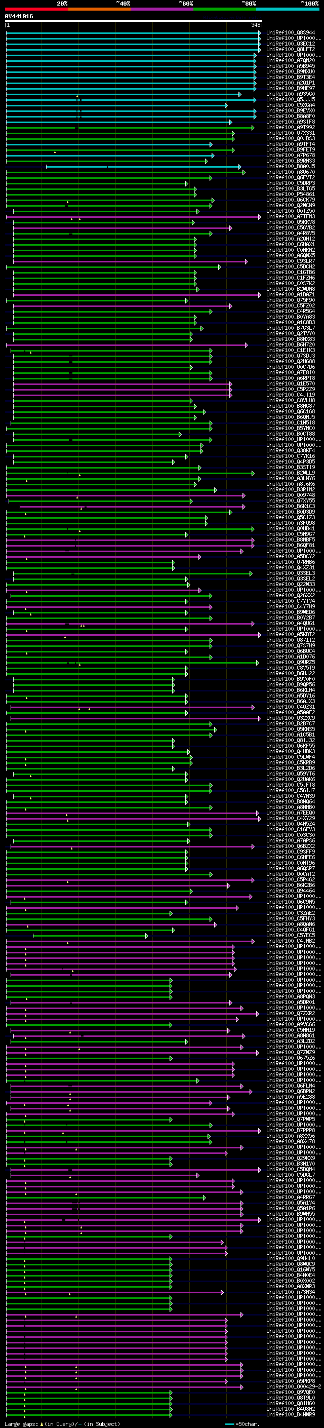Click hit name UniRef100_C5LWF4
The width and height of the screenshot is (324, 1428).
pos(291,757)
